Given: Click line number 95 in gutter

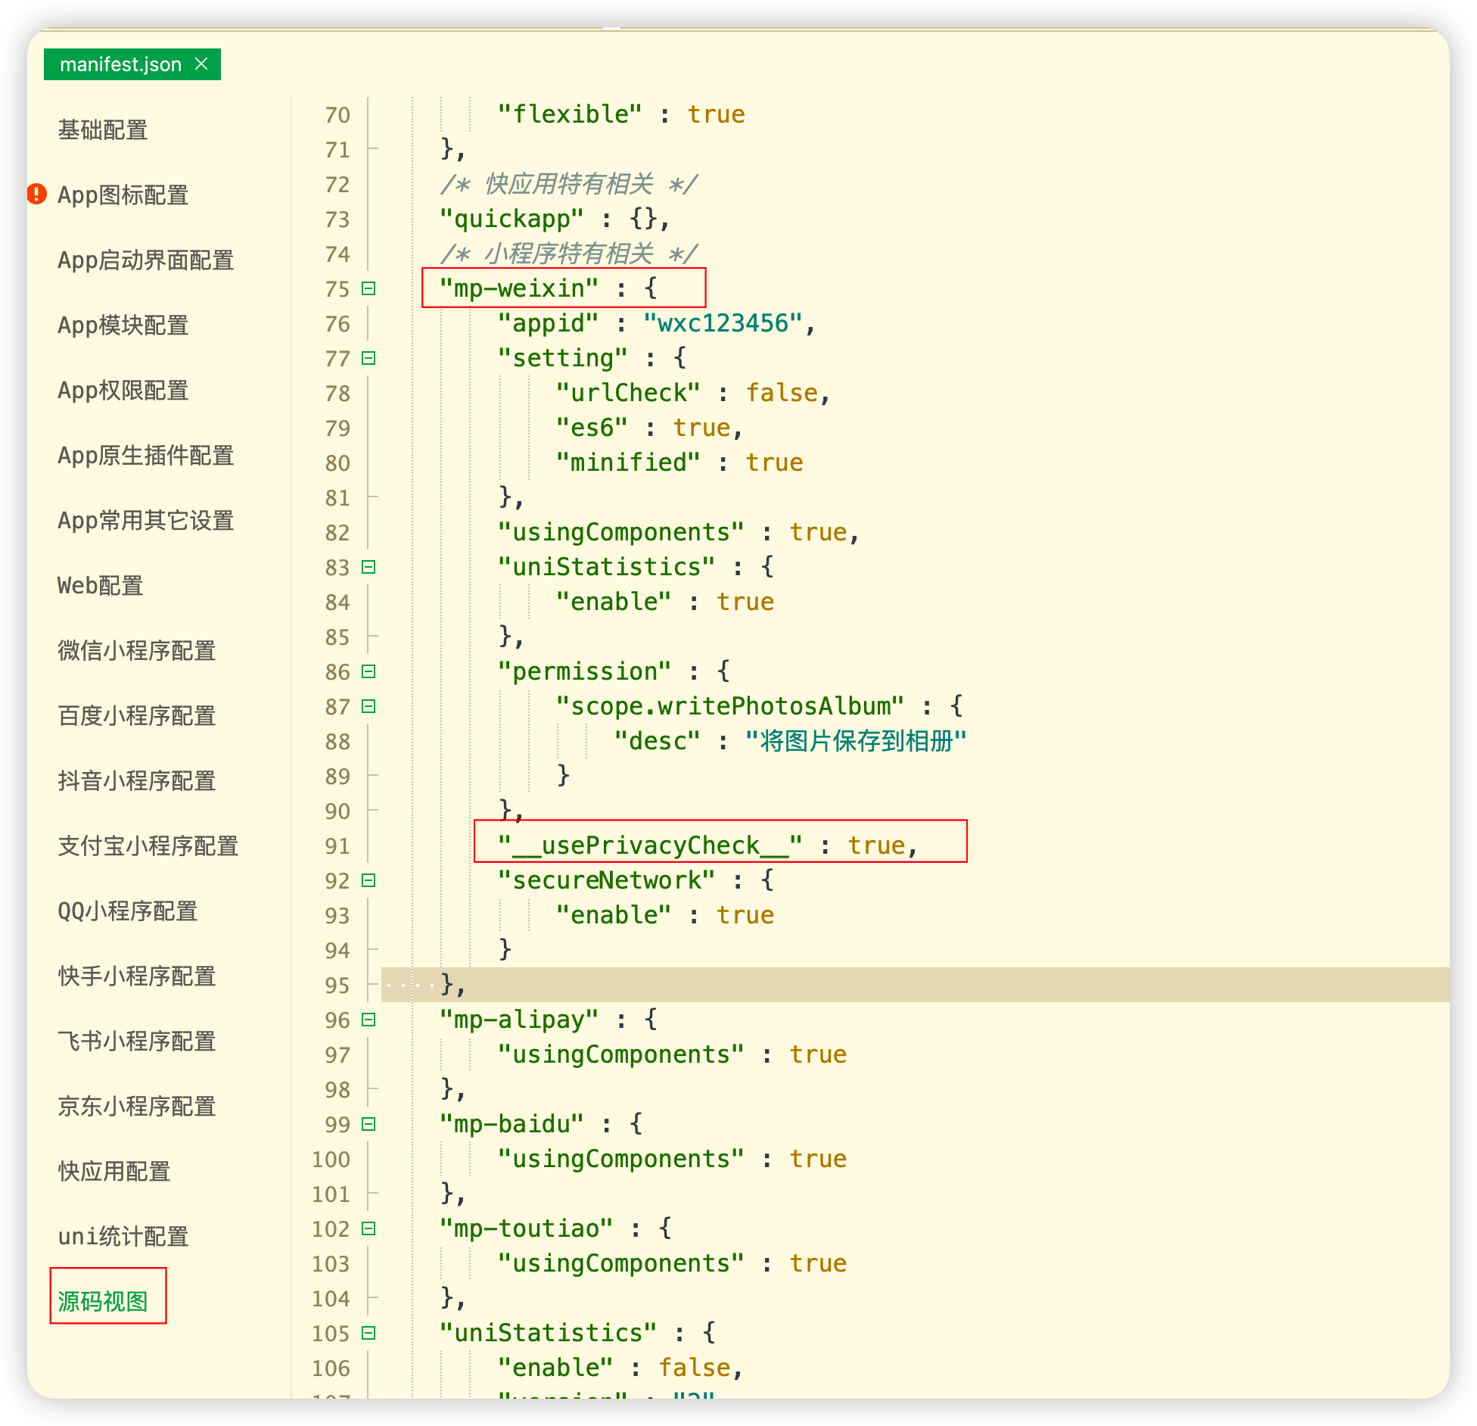Looking at the screenshot, I should [337, 985].
